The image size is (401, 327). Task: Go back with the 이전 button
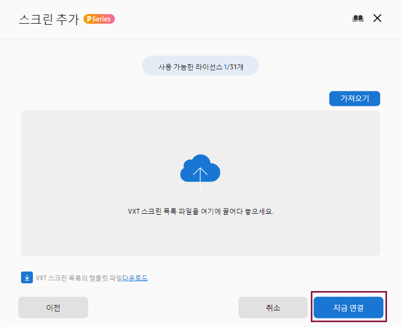(x=53, y=307)
